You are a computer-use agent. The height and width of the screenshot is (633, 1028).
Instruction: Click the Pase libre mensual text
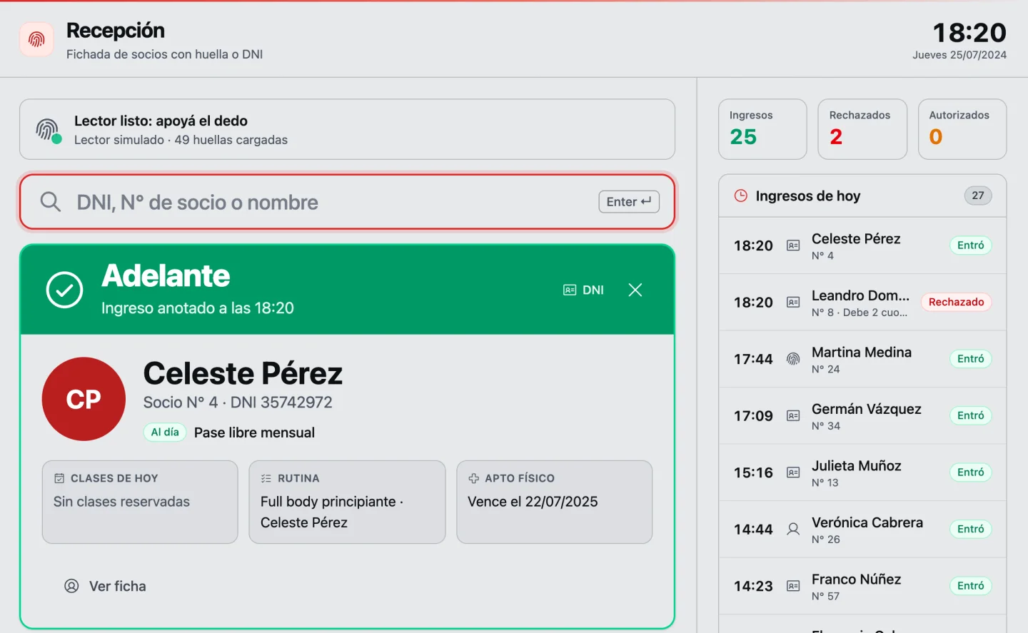point(254,432)
